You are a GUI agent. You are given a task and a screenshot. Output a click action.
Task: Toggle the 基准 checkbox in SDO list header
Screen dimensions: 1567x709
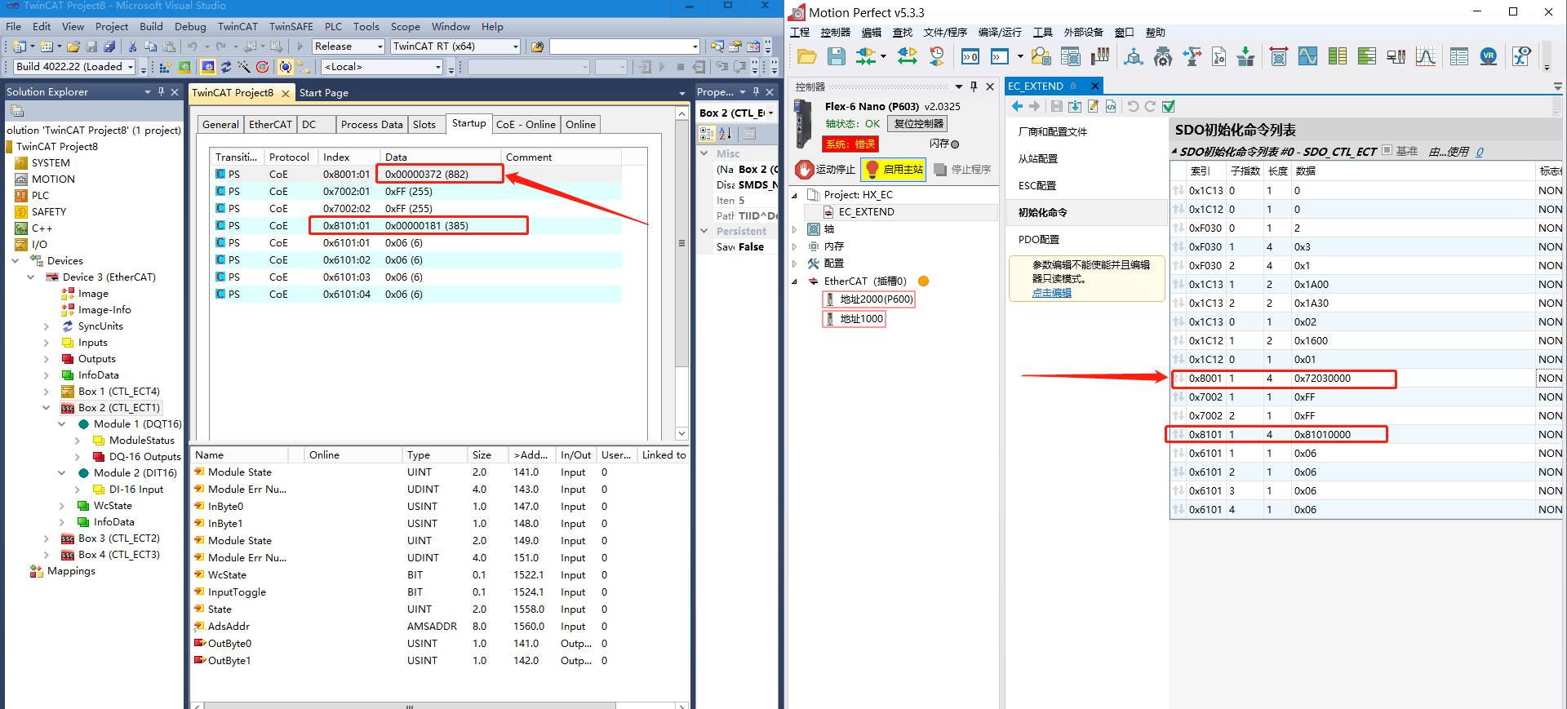(x=1387, y=151)
